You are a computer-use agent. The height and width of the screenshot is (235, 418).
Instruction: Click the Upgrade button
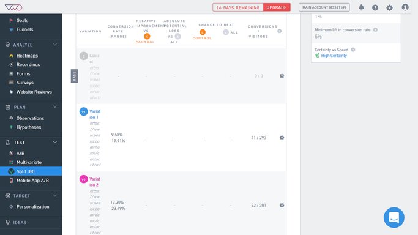point(277,7)
